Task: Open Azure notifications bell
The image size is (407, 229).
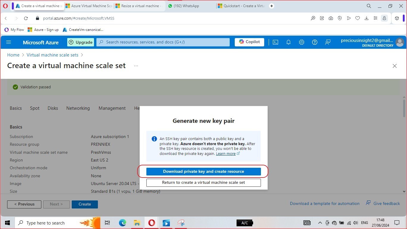Action: tap(288, 42)
